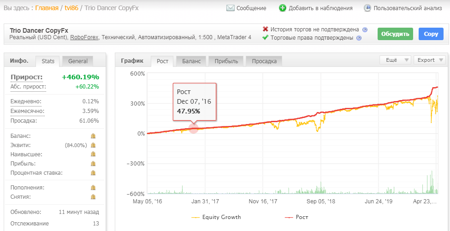Open the Ещё dropdown menu

point(395,60)
